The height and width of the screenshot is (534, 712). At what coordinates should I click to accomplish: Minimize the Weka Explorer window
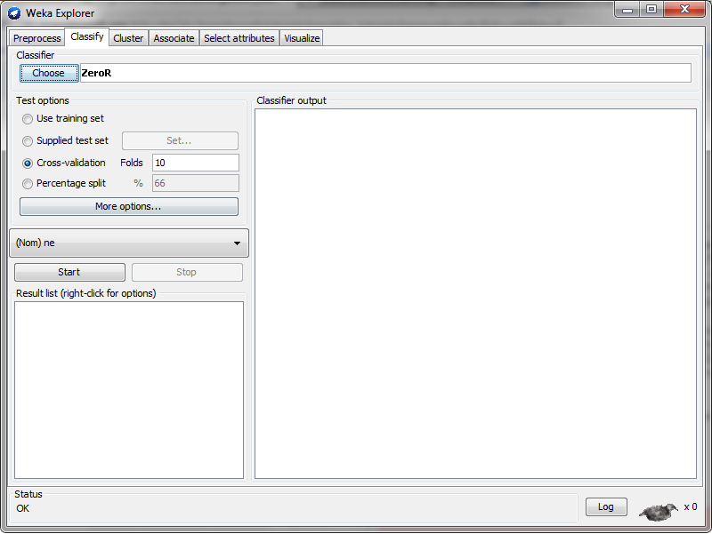tap(629, 10)
